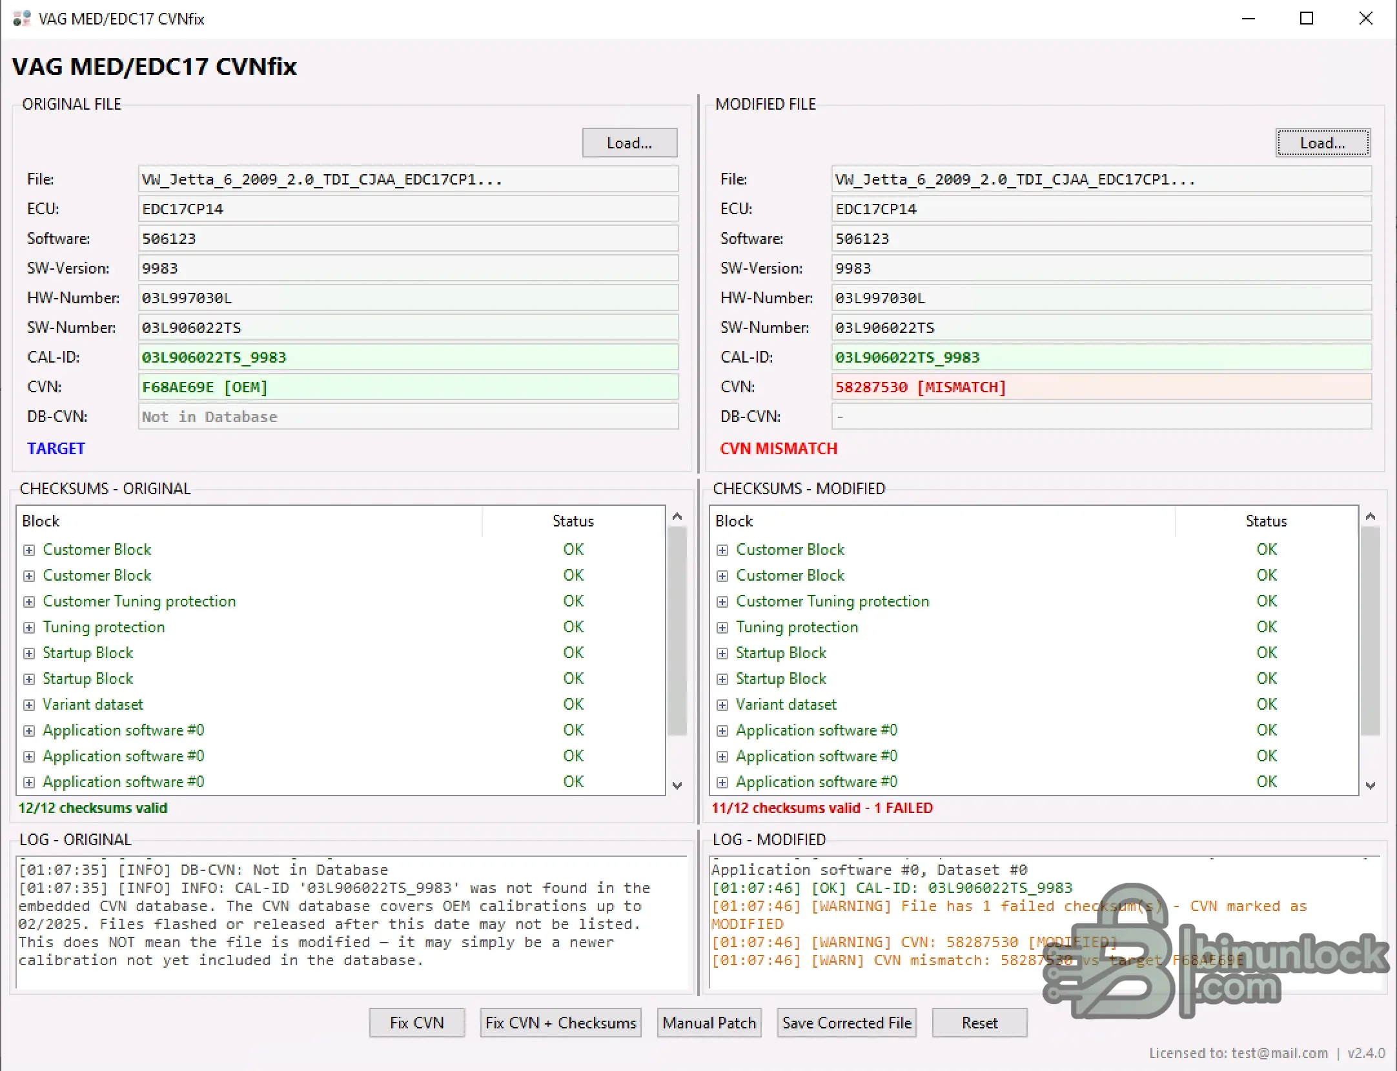Reset the tool with Reset button
This screenshot has width=1397, height=1071.
[980, 1023]
